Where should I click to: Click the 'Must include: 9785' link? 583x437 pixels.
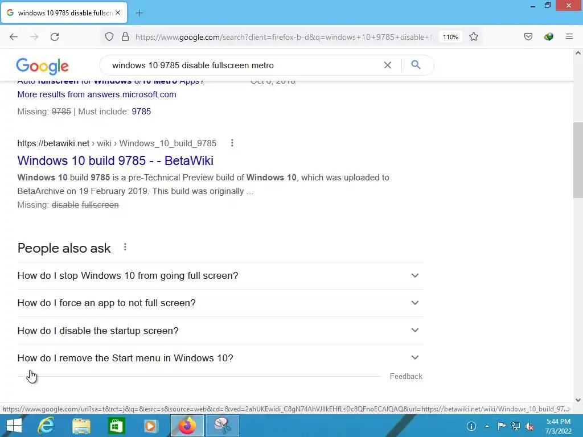141,112
